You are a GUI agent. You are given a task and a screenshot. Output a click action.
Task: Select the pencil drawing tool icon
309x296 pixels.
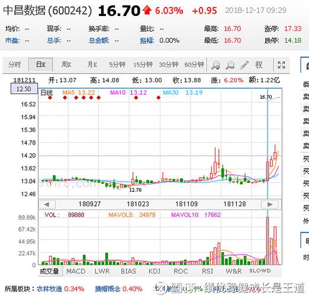click(x=244, y=65)
